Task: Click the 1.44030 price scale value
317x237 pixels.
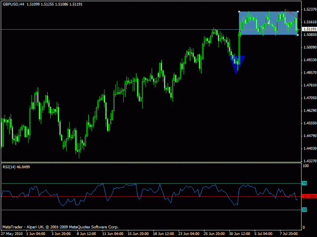Action: pos(310,149)
